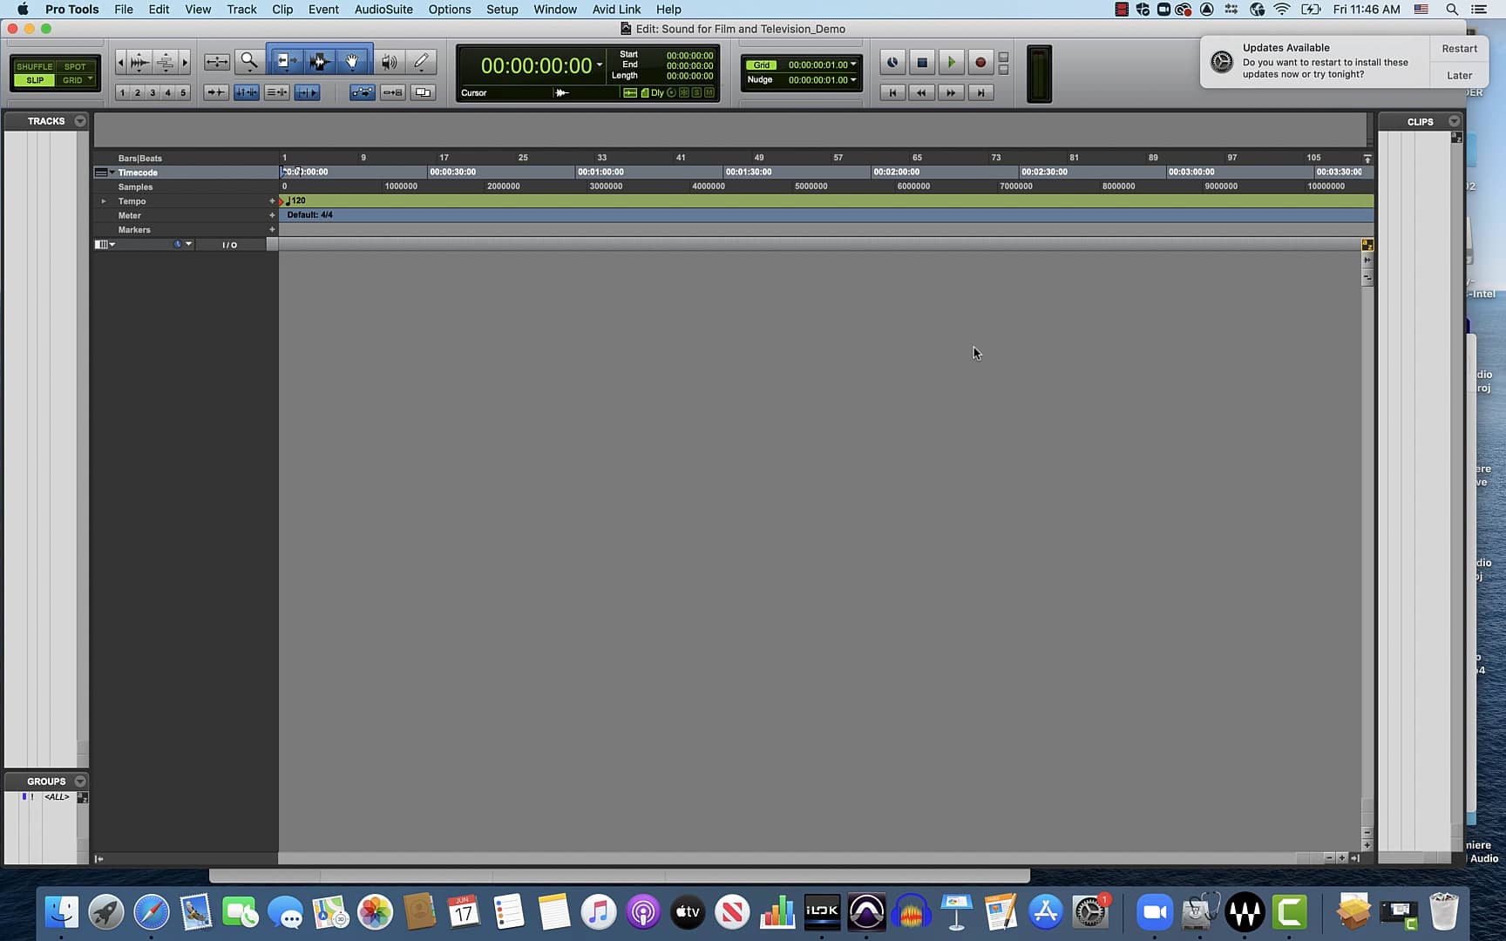Select the Scrubber tool
Viewport: 1506px width, 941px height.
390,61
